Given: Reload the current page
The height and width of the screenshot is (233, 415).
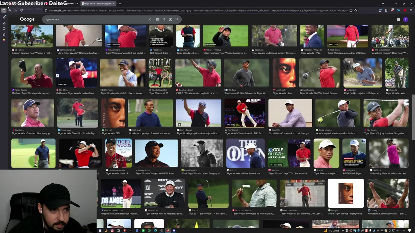Looking at the screenshot, I should 21,10.
